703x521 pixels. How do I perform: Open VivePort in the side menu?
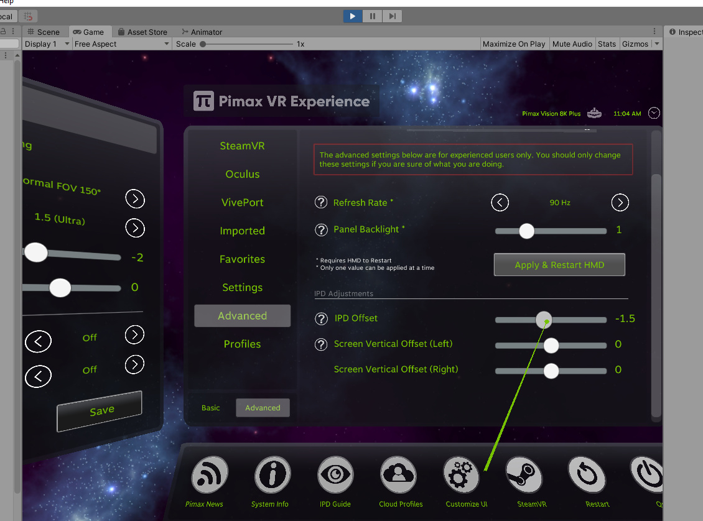coord(242,203)
